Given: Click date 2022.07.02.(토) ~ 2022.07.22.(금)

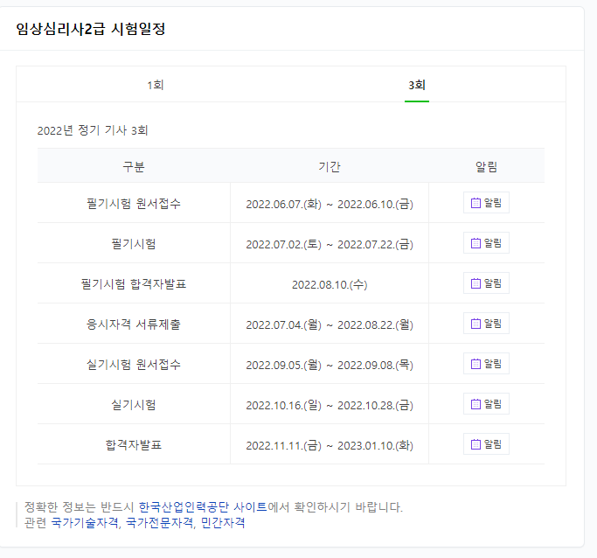Looking at the screenshot, I should pyautogui.click(x=330, y=244).
